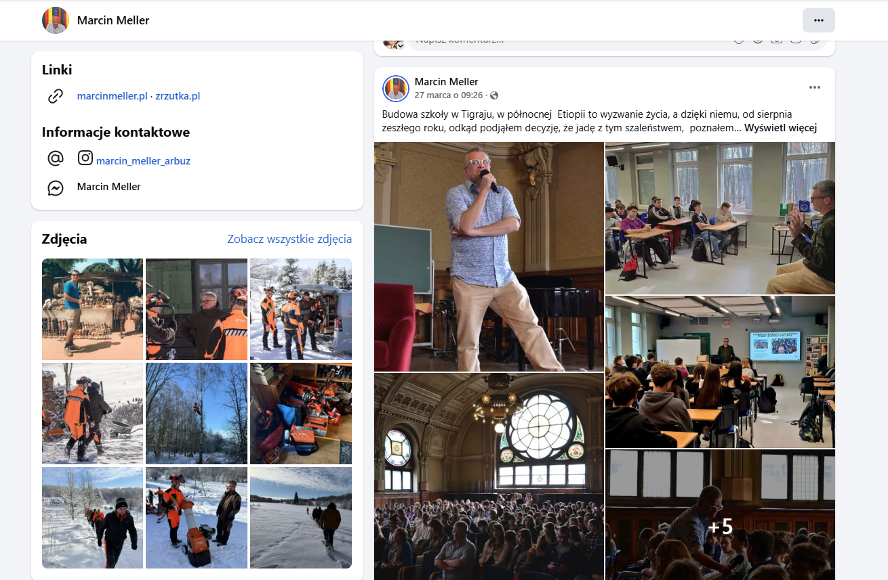The height and width of the screenshot is (580, 888).
Task: Click the Messenger icon beside Marcin Meller
Action: (56, 187)
